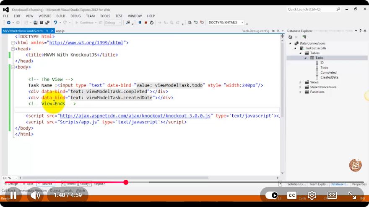Click the TaskList.accdb database icon

[x=301, y=48]
